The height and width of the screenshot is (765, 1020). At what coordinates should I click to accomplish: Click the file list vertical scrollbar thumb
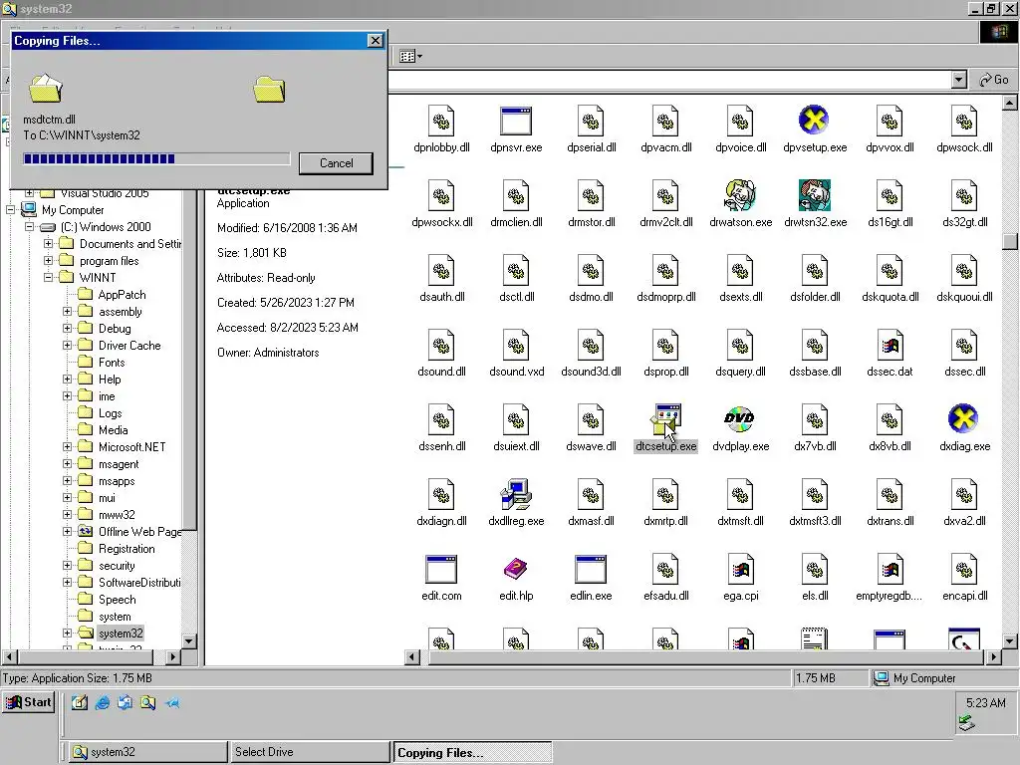pos(1010,241)
